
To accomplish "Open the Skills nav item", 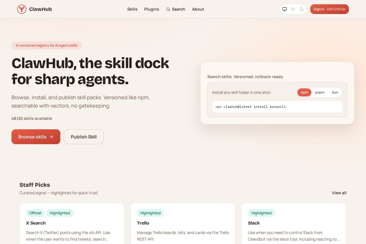I will [x=132, y=9].
